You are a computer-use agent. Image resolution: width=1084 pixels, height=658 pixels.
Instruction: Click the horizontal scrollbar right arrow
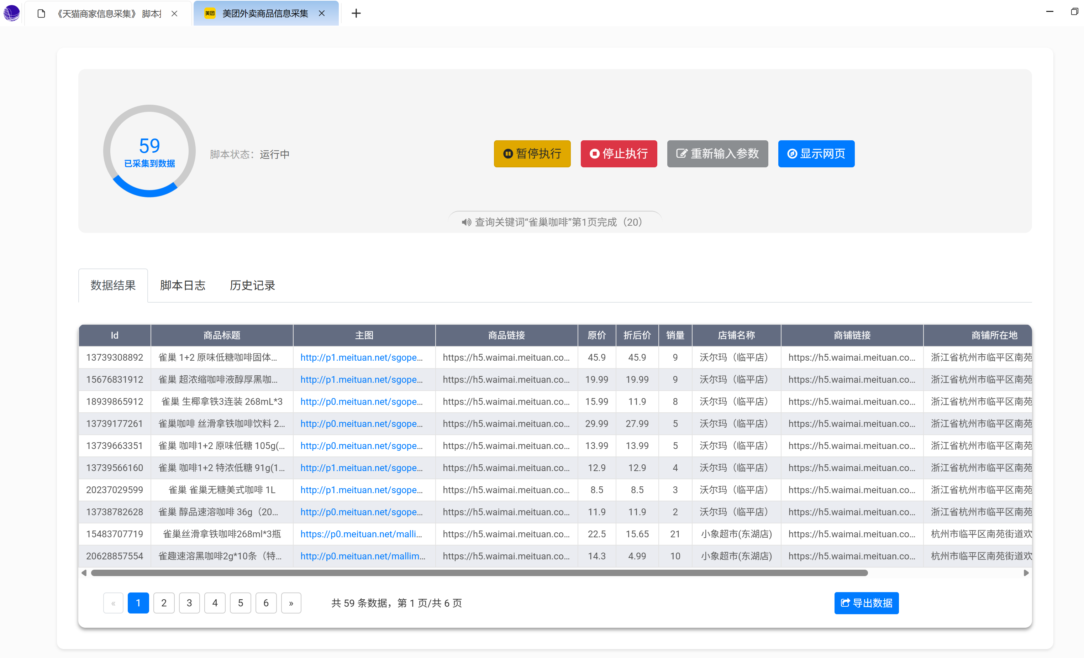pyautogui.click(x=1026, y=573)
